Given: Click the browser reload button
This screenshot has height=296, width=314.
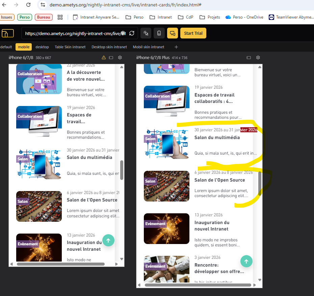Looking at the screenshot, I should point(28,5).
